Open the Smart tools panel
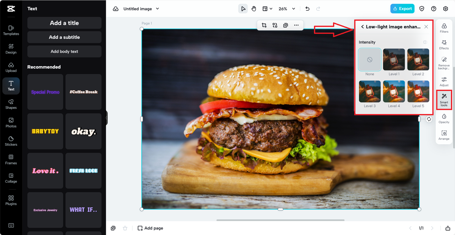 click(444, 100)
